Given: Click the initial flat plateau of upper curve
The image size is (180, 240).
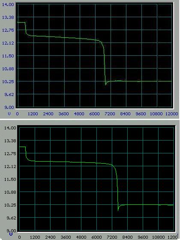Looking at the screenshot, I should pos(21,22).
